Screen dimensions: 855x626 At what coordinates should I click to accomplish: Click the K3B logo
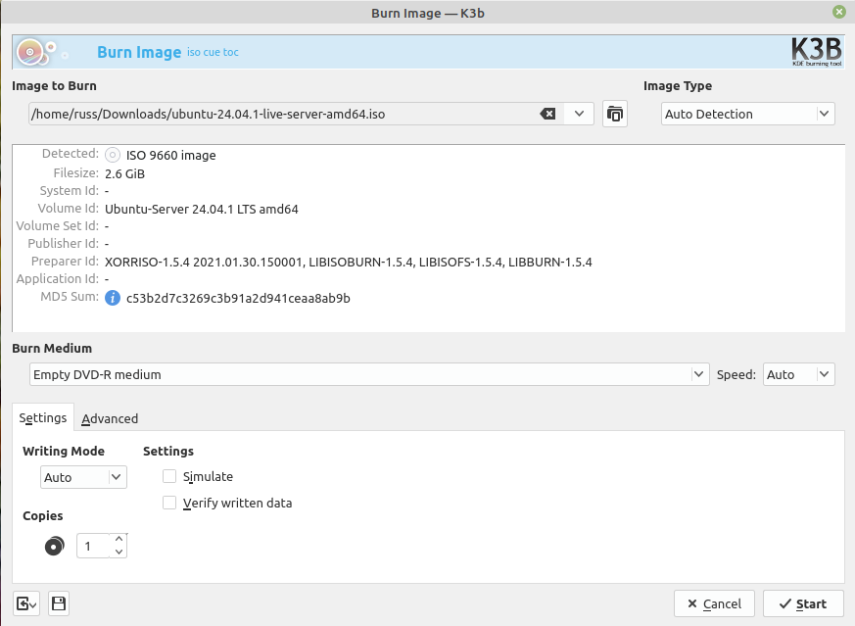tap(816, 52)
